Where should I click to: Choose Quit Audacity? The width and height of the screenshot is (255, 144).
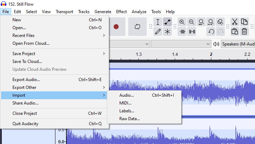click(54, 124)
